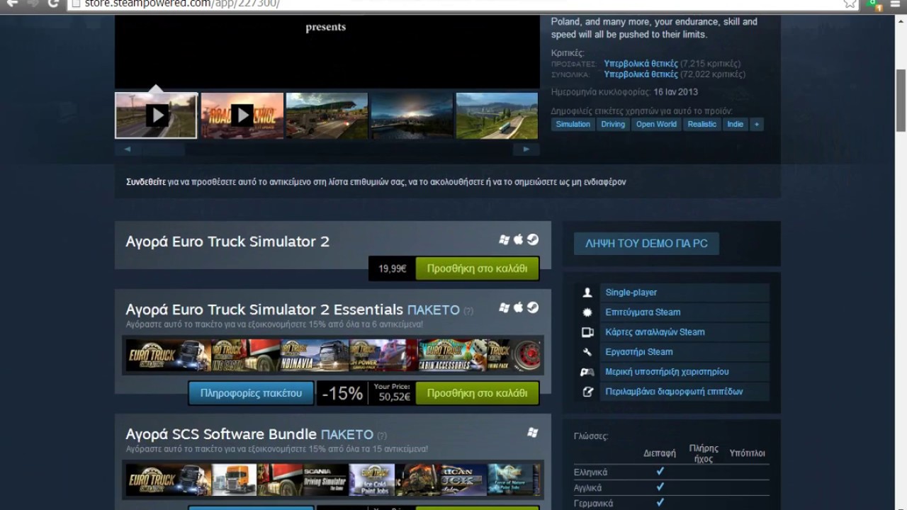Click Apple icon in Essentials bundle box

tap(518, 307)
